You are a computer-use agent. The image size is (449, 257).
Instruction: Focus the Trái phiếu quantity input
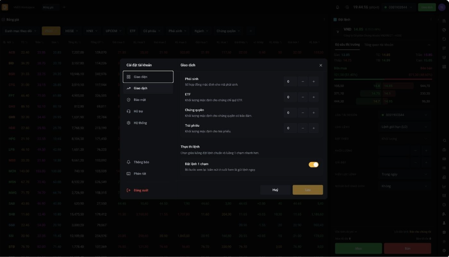click(x=290, y=128)
